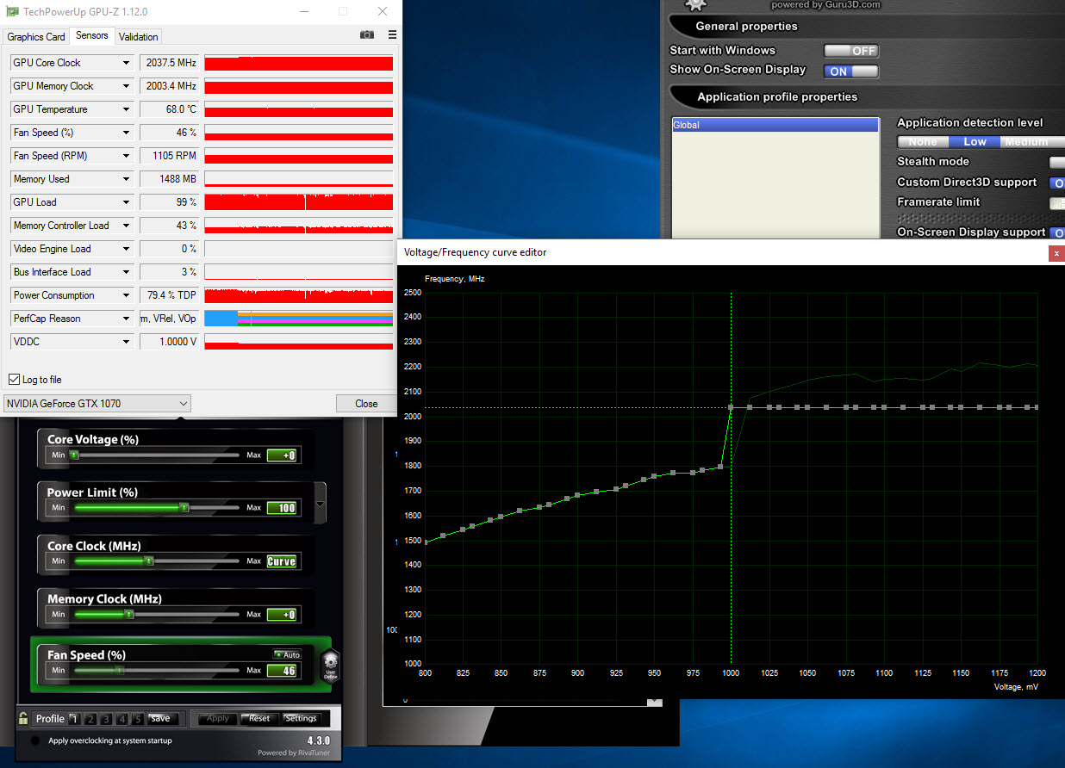Image resolution: width=1065 pixels, height=768 pixels.
Task: Open the NVIDIA GeForce GTX 1070 selector
Action: 97,403
